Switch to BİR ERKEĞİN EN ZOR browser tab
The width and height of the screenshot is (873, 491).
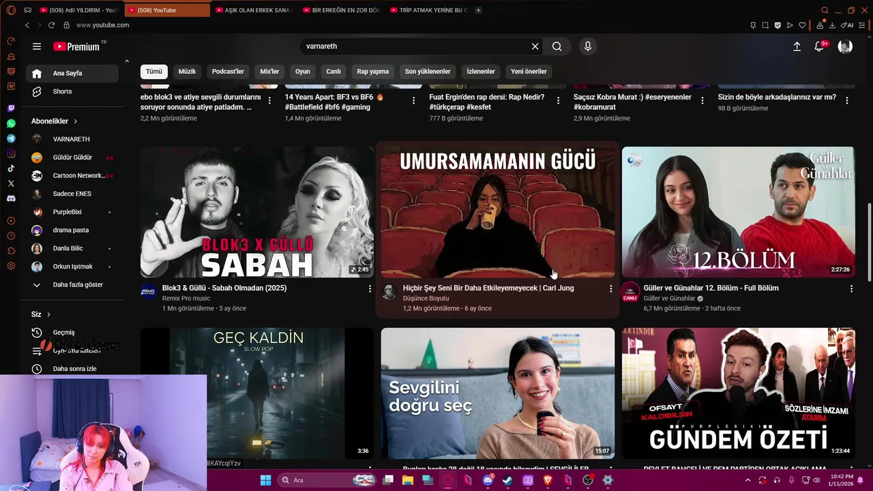(340, 10)
